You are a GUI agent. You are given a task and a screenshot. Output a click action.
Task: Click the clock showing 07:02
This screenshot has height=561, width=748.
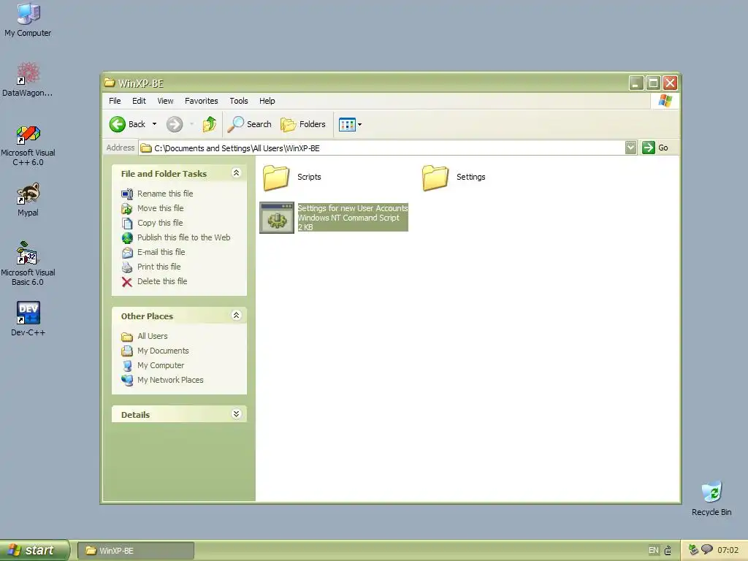(728, 551)
